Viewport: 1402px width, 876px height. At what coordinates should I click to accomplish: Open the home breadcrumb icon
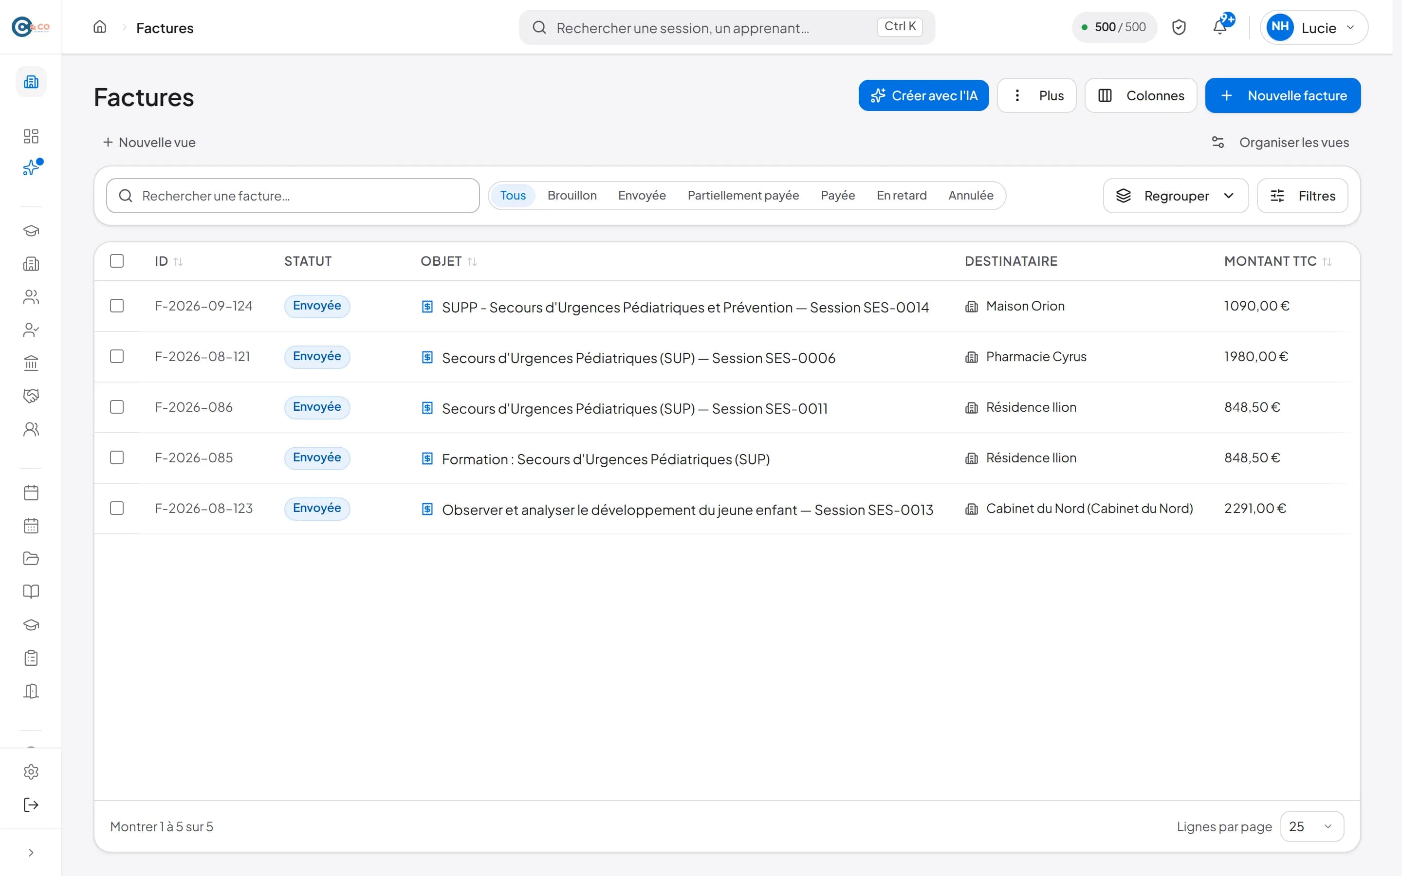click(x=100, y=27)
